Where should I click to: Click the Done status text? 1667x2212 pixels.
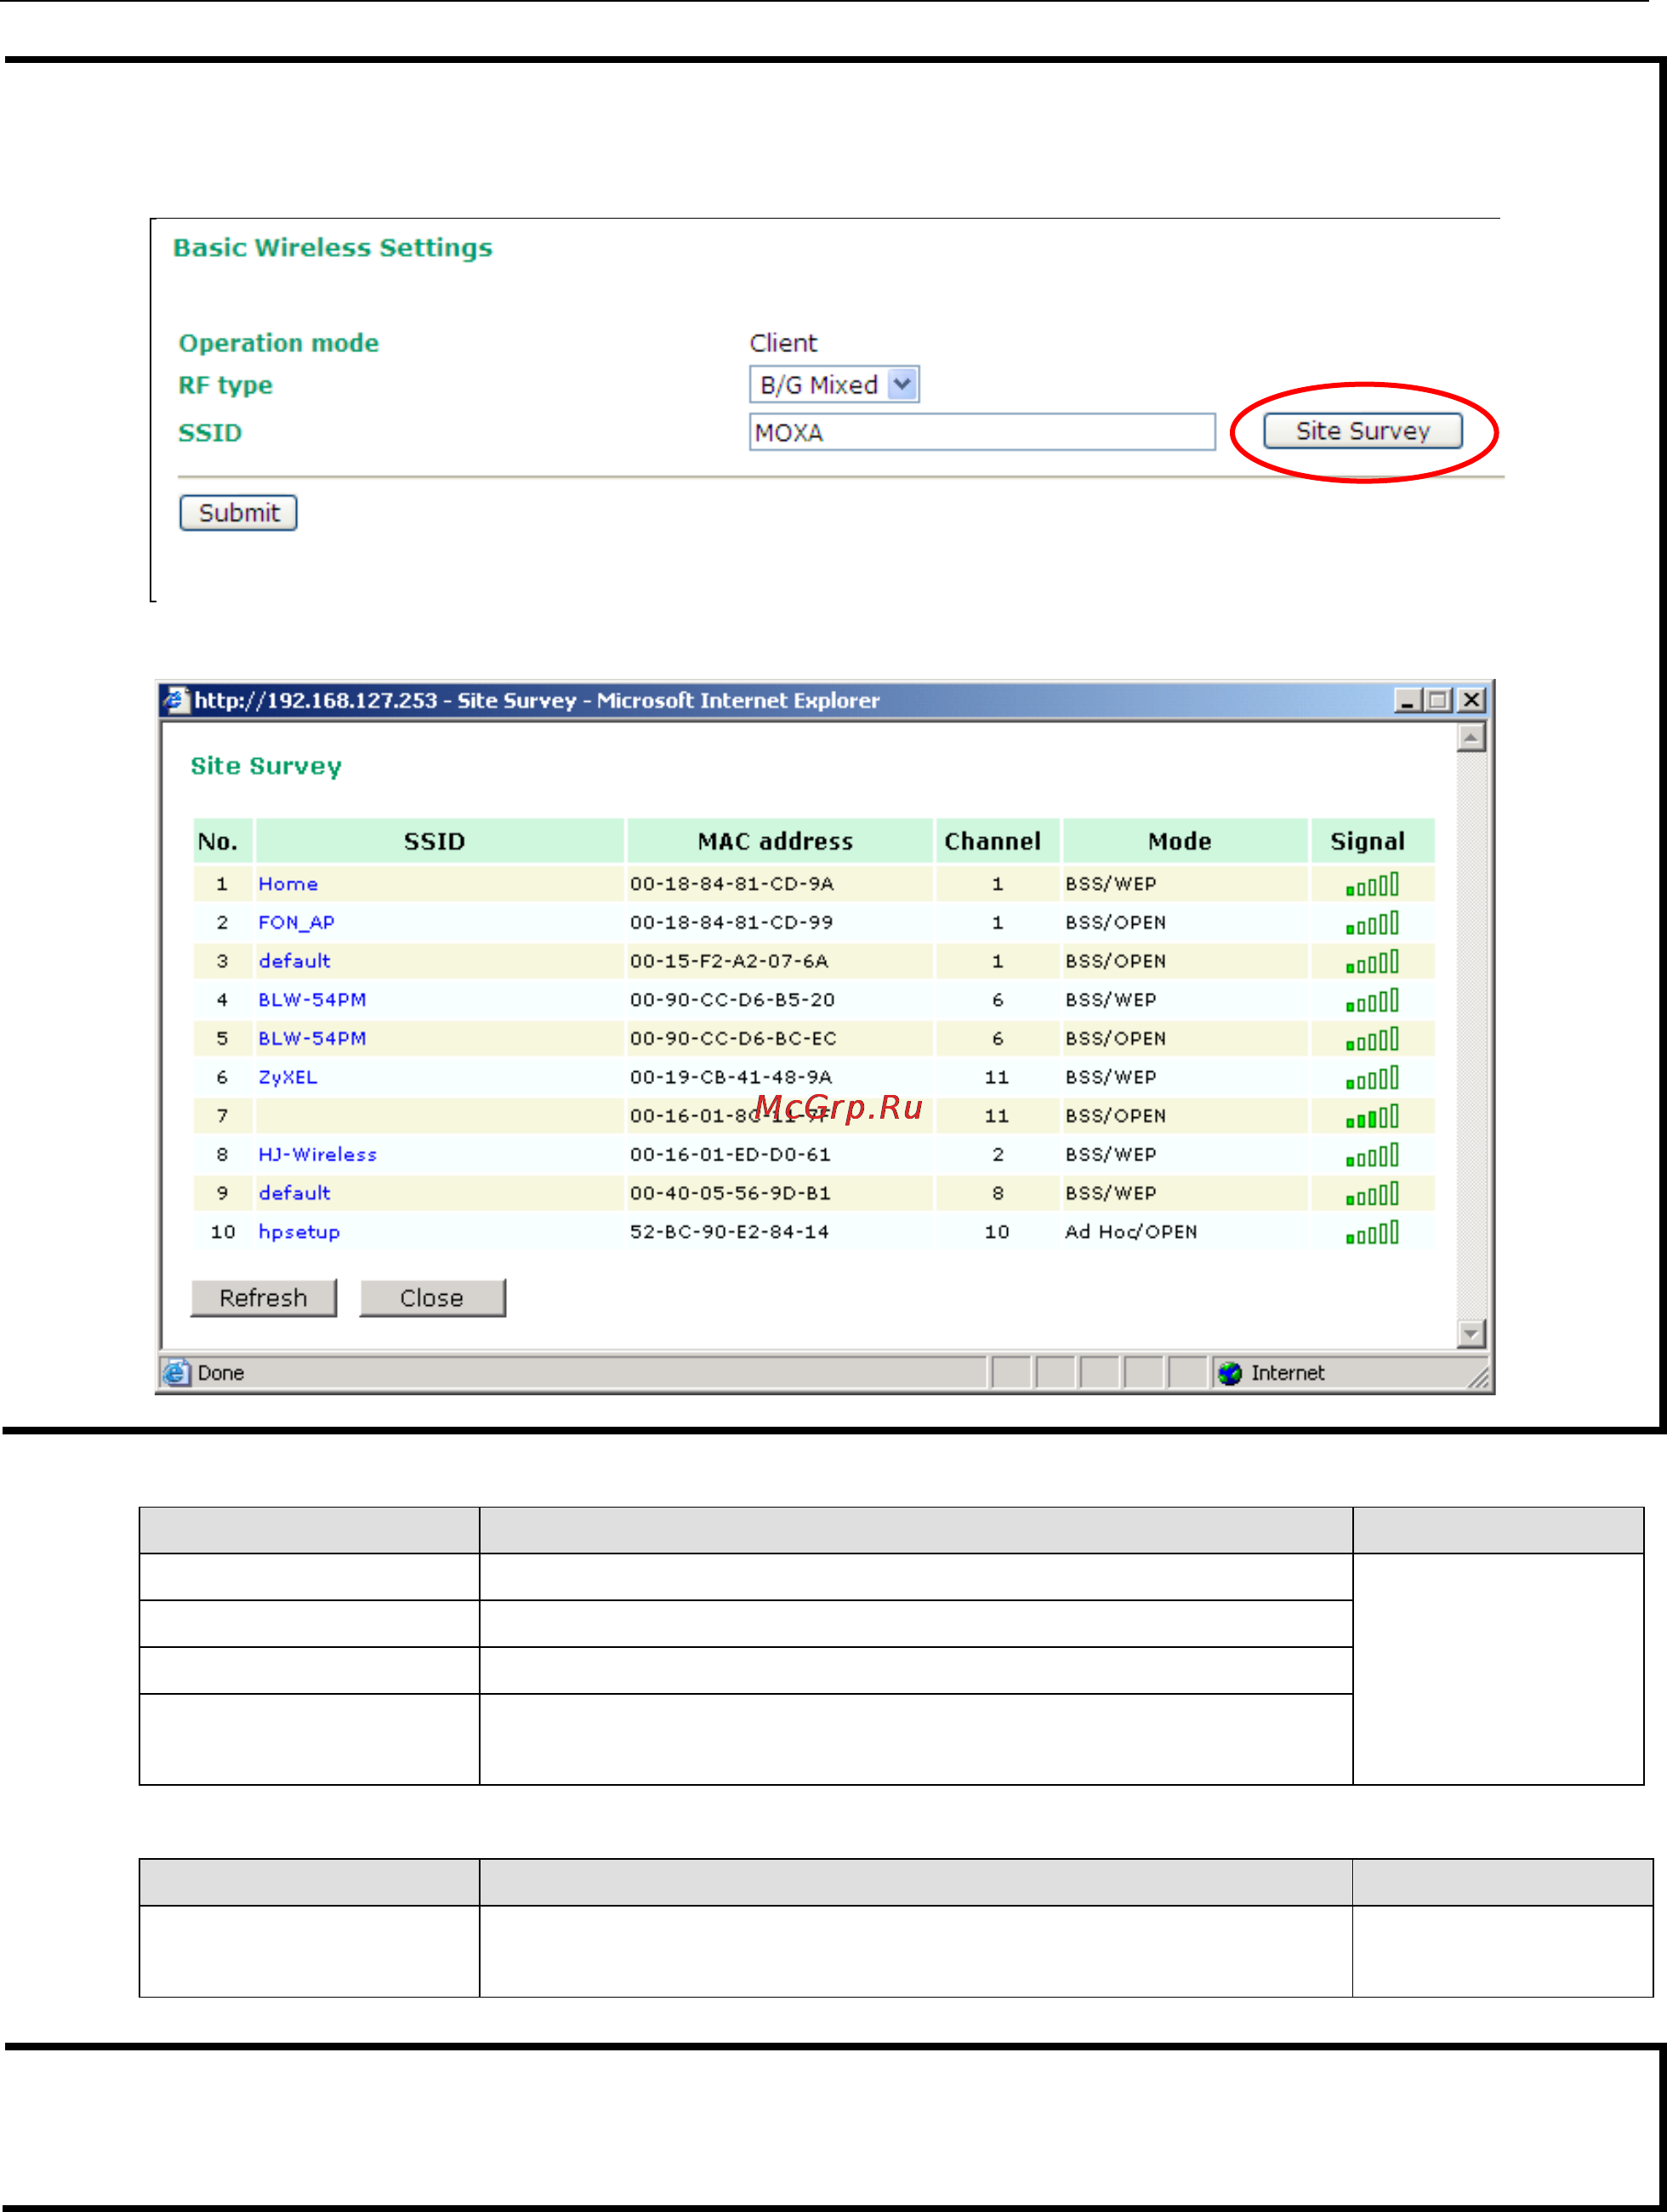221,1373
